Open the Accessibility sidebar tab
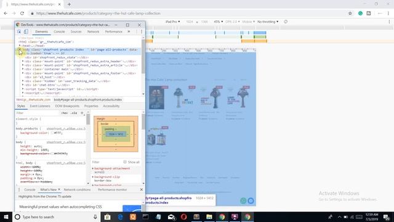 click(x=111, y=106)
